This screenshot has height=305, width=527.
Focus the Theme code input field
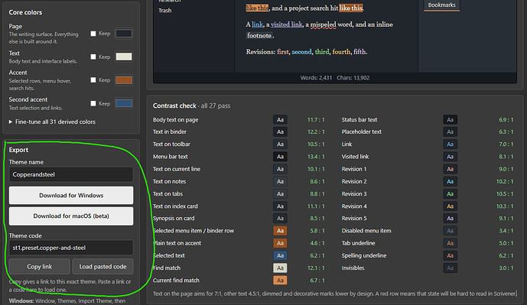click(x=71, y=248)
